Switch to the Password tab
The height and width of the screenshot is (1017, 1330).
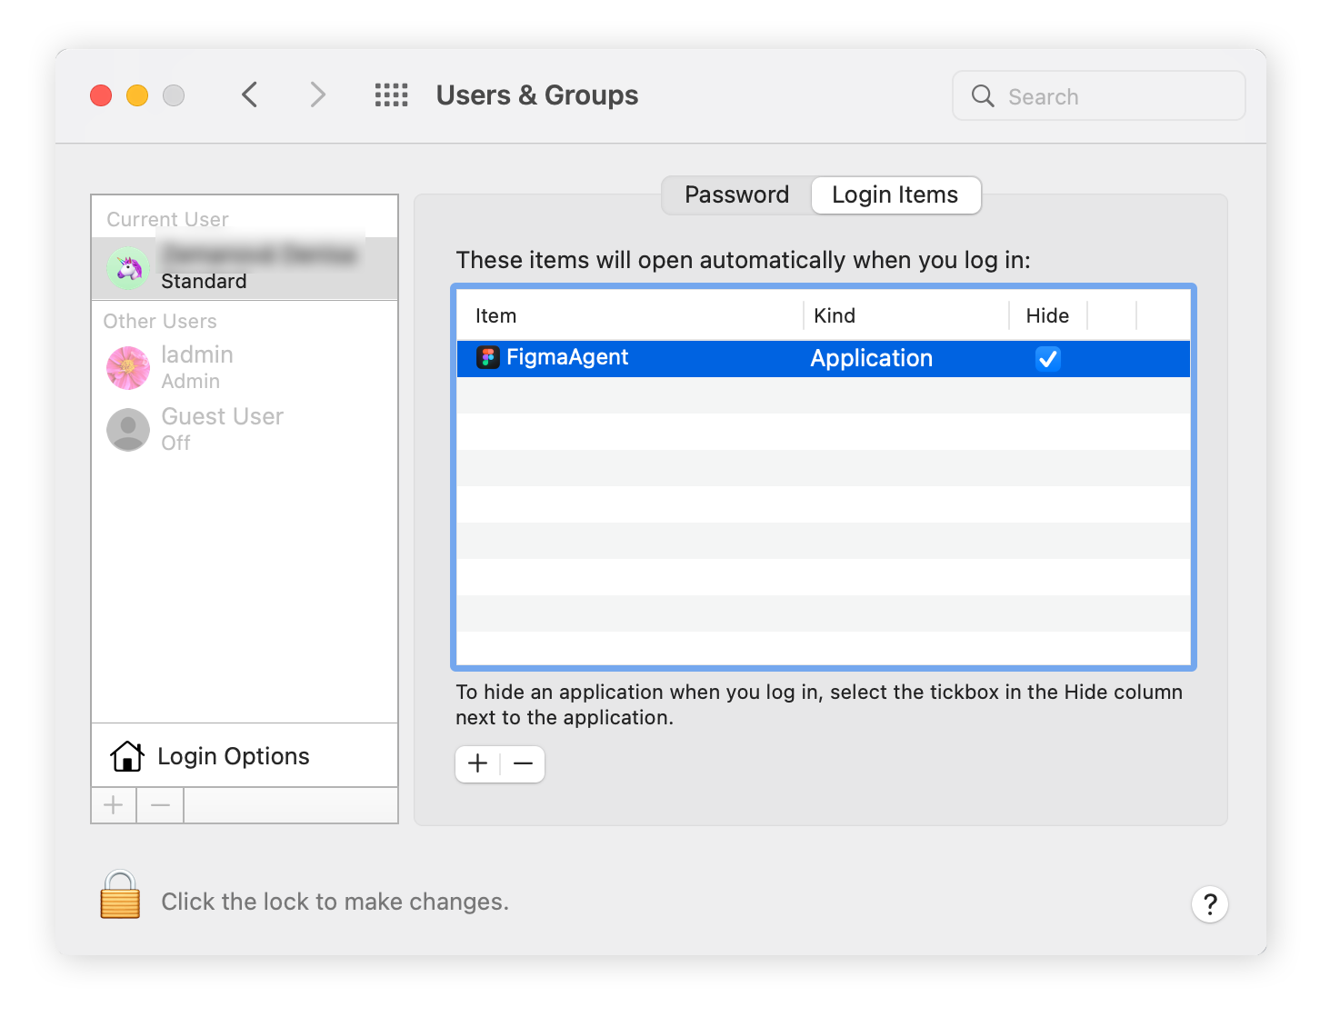click(x=735, y=194)
